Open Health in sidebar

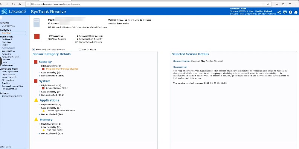click(5, 45)
